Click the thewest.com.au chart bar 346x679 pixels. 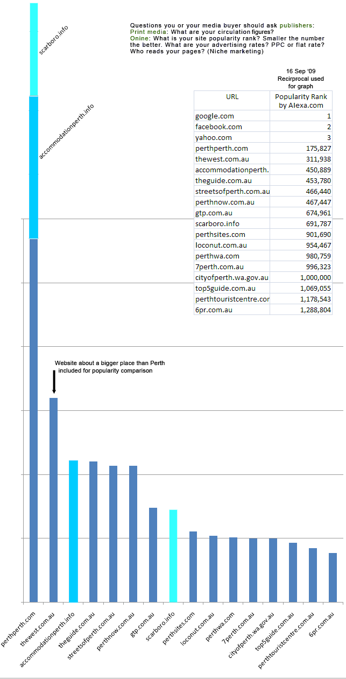pos(53,500)
